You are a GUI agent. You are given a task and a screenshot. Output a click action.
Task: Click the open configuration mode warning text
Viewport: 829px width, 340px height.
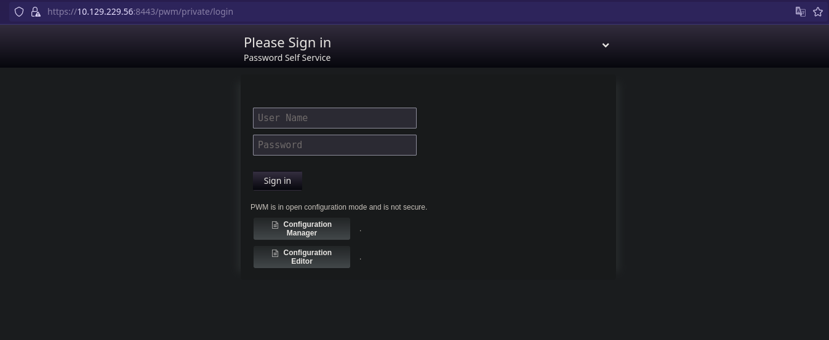pyautogui.click(x=338, y=207)
